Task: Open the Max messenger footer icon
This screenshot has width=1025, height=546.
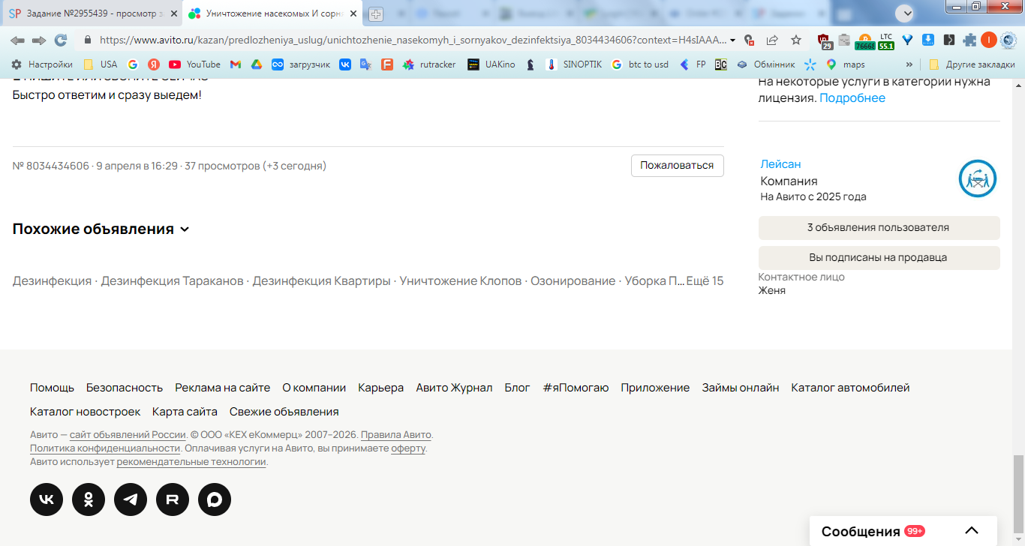Action: point(215,499)
